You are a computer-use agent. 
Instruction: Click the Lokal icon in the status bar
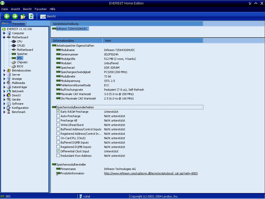[x=81, y=196]
